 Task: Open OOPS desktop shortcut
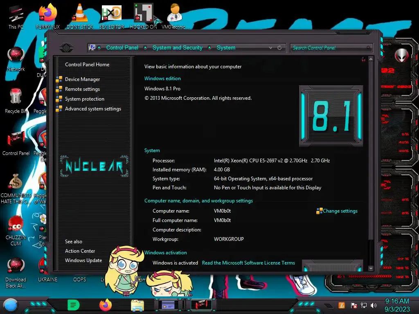tap(80, 280)
